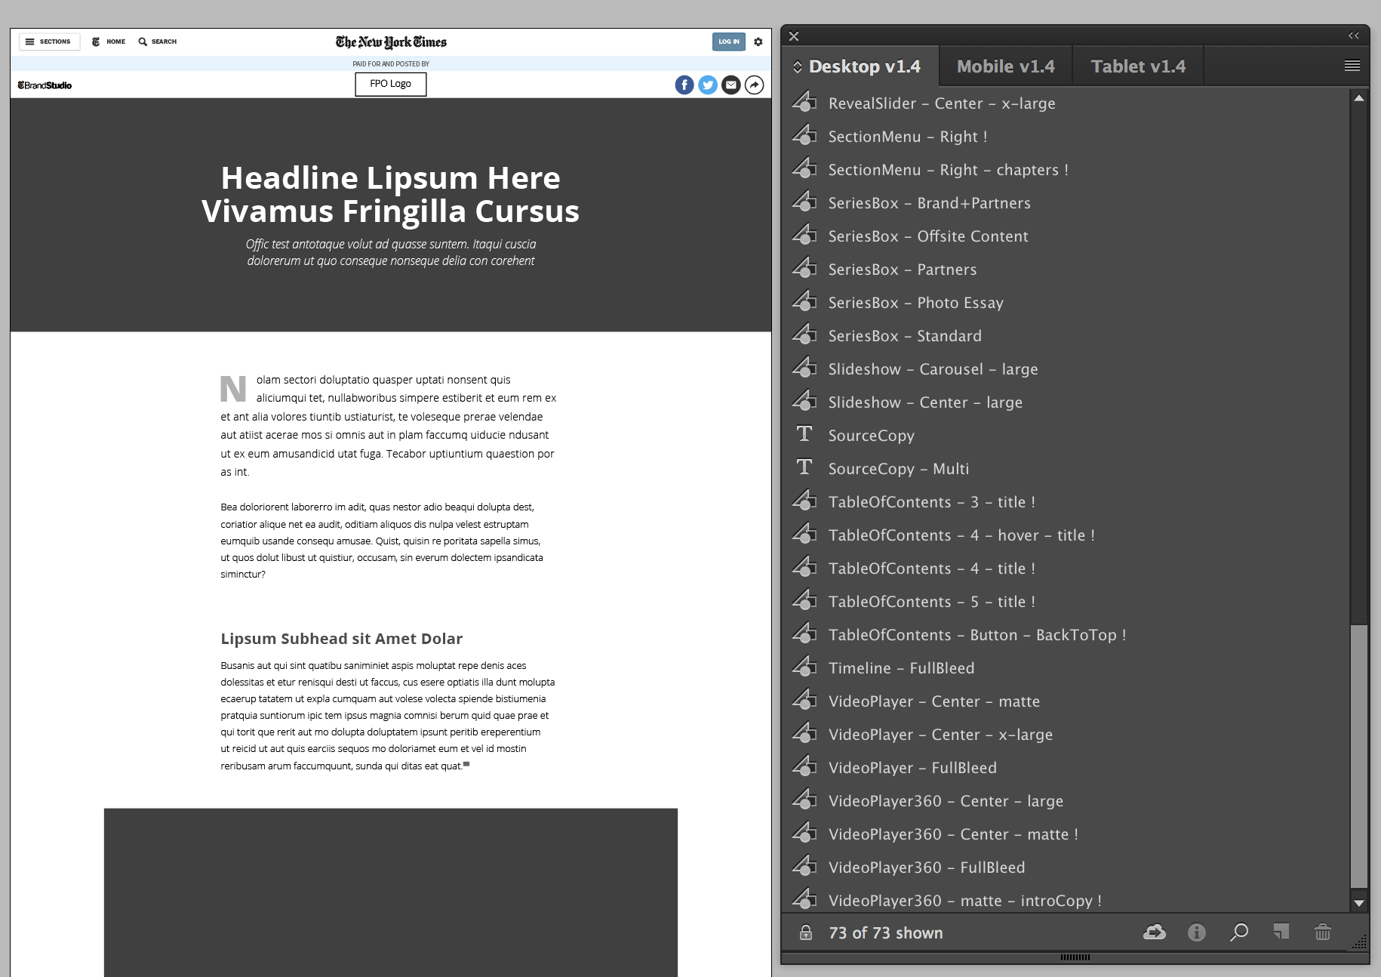Select SeriesBox – Brand+Partners item
The height and width of the screenshot is (977, 1381).
[x=1064, y=203]
